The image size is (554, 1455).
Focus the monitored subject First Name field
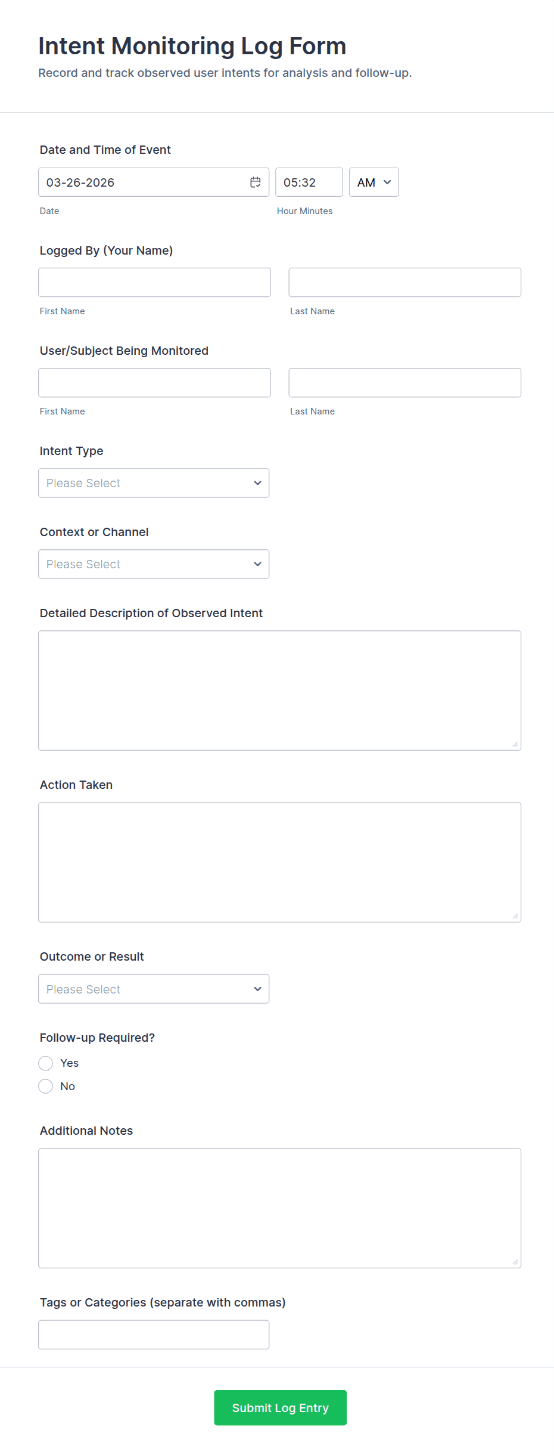tap(154, 383)
